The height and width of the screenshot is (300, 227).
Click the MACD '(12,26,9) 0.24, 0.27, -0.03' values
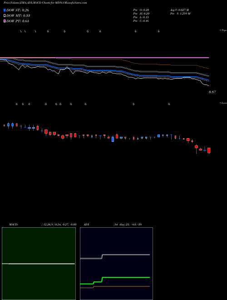tap(59, 225)
